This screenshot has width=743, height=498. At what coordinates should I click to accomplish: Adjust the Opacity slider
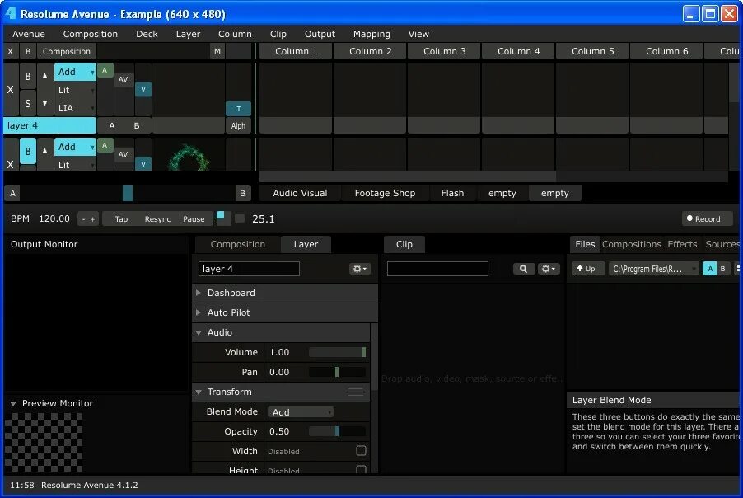coord(337,431)
